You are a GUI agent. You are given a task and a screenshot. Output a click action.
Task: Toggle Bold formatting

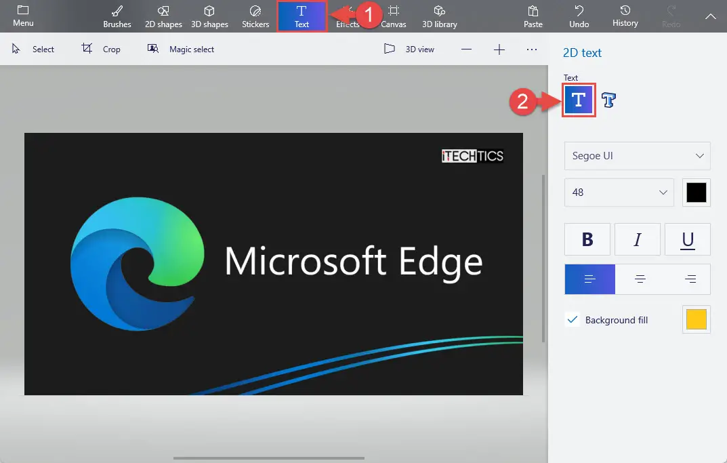click(587, 239)
